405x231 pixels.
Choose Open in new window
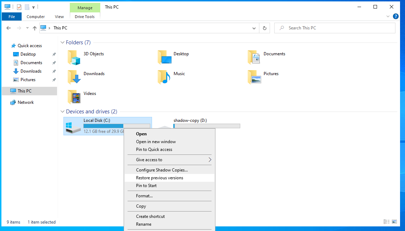click(x=169, y=142)
